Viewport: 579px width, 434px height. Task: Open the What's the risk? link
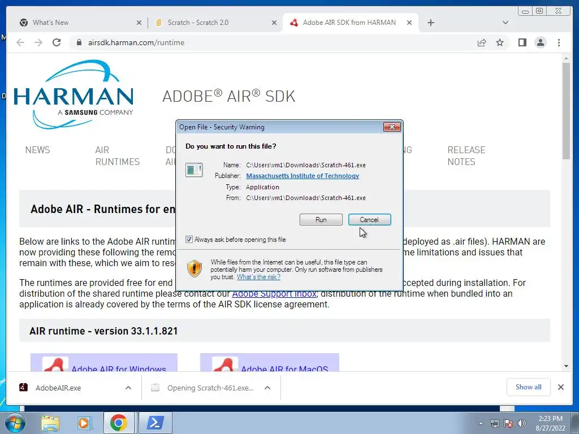[258, 277]
